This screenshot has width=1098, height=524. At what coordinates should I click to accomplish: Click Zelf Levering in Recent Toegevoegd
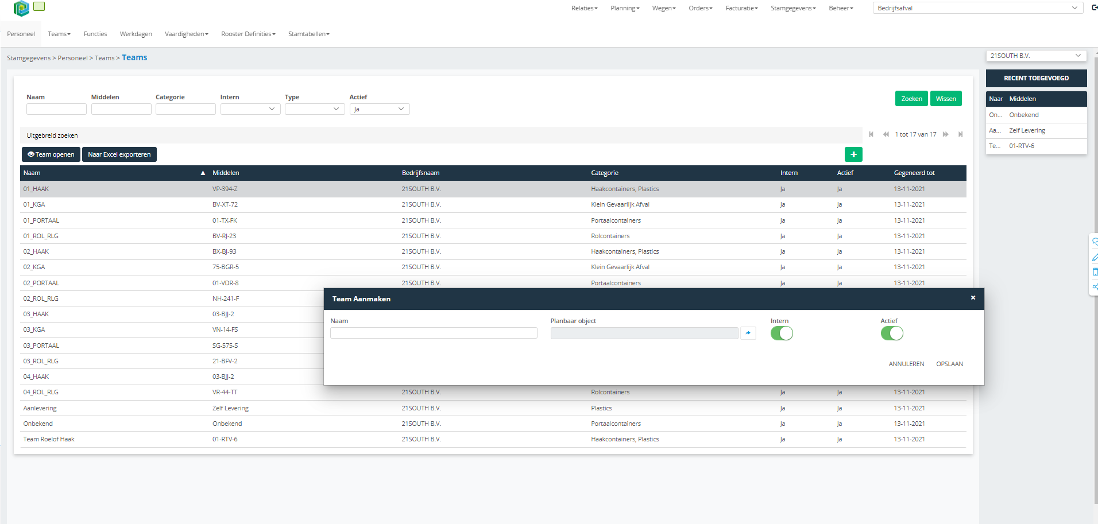tap(1027, 130)
